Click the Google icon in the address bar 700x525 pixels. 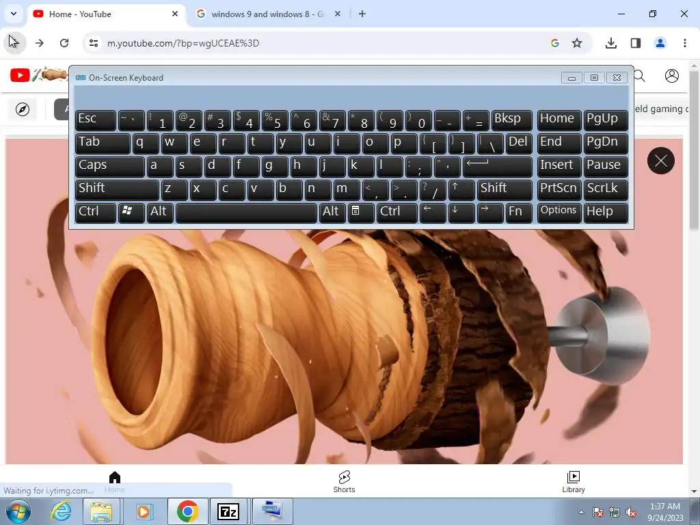pyautogui.click(x=555, y=43)
